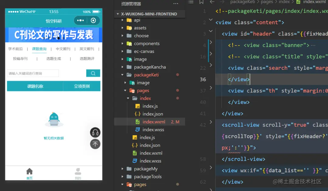Open index.js inside the index folder
Screen dimensions: 328x191
150,106
